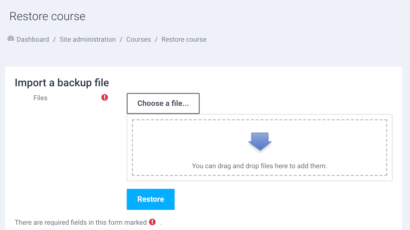Viewport: 410px width, 230px height.
Task: Click the drag and drop files area
Action: coord(259,147)
